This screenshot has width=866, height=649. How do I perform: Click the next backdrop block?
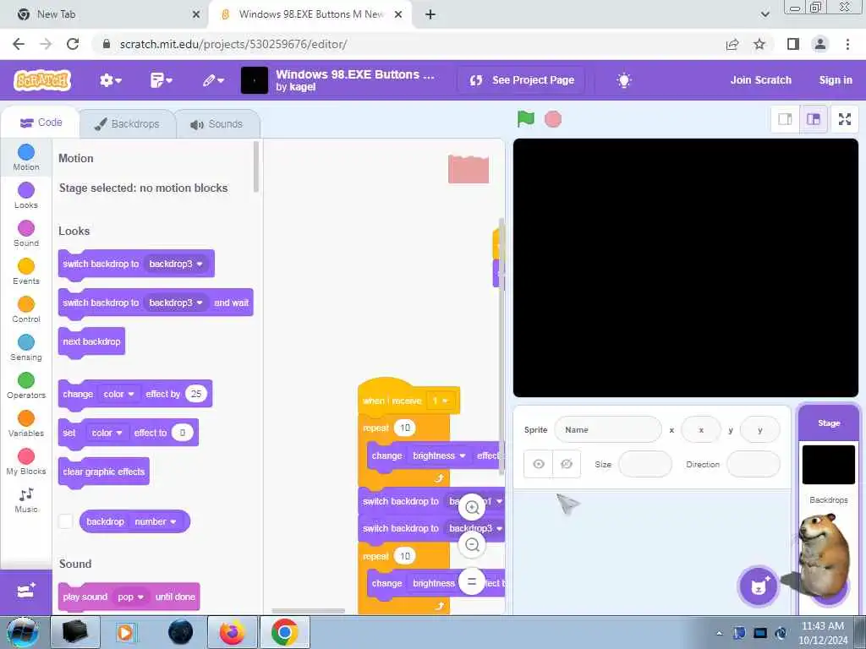pyautogui.click(x=91, y=341)
